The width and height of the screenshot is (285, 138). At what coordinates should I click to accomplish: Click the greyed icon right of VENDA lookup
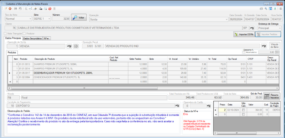pos(76,46)
